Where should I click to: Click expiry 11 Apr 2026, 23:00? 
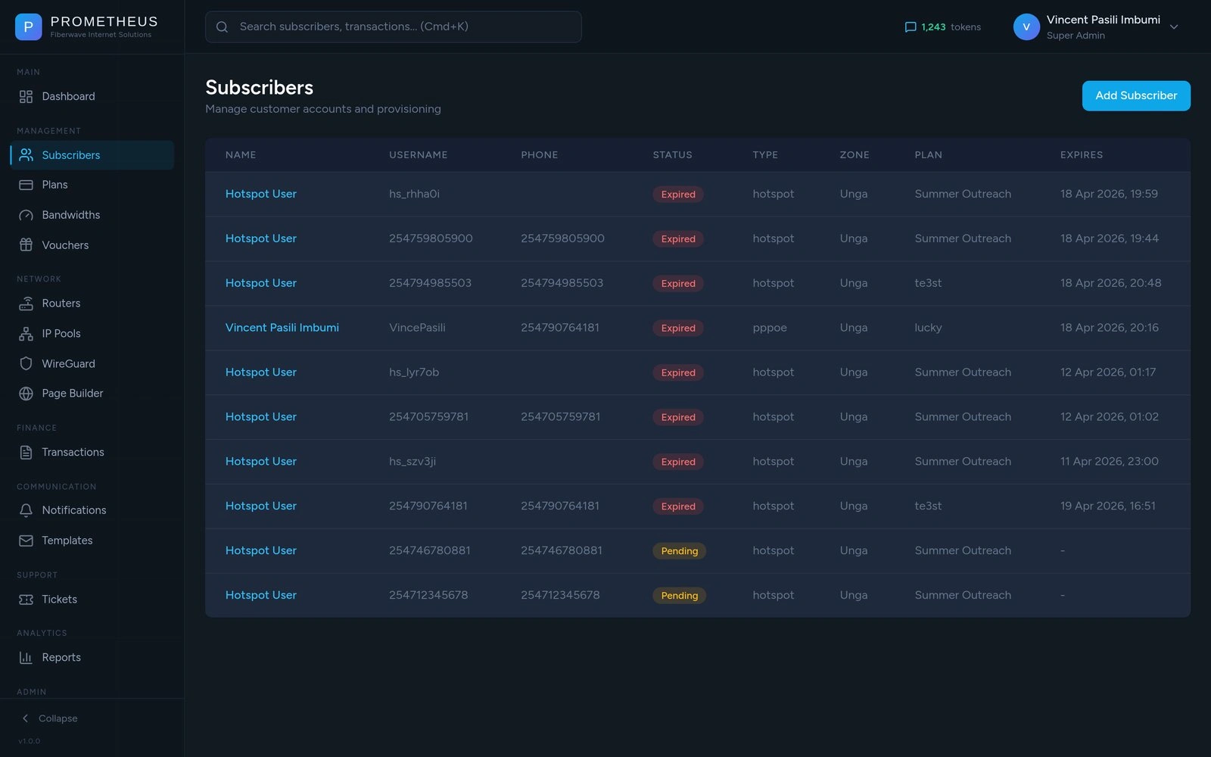pos(1110,462)
